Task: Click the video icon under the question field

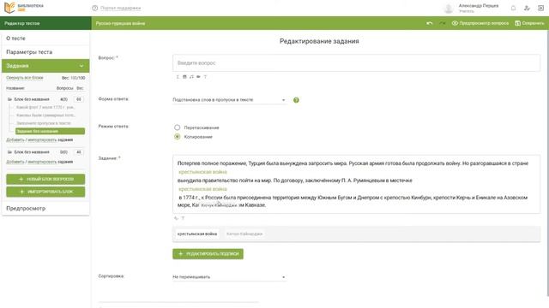Action: (x=198, y=77)
